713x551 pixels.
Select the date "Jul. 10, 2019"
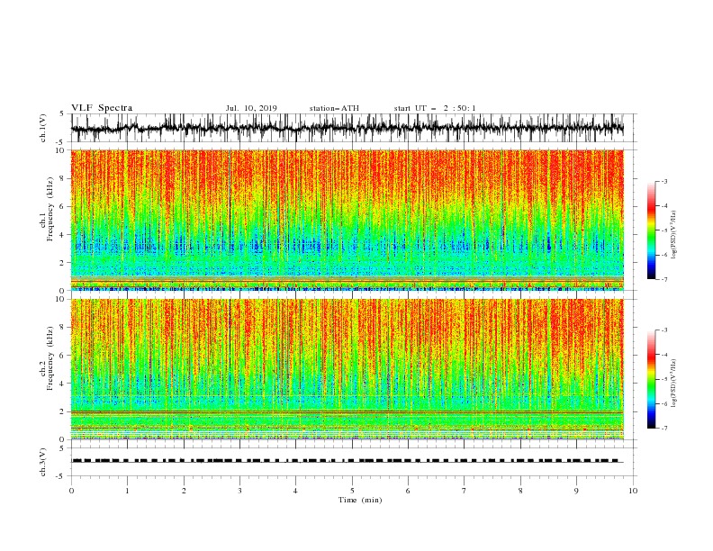point(251,108)
